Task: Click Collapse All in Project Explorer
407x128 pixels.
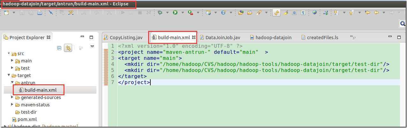Action: 59,48
